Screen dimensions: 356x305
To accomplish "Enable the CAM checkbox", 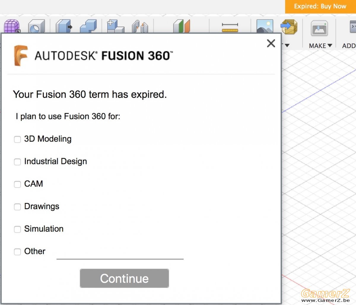I will pyautogui.click(x=18, y=184).
